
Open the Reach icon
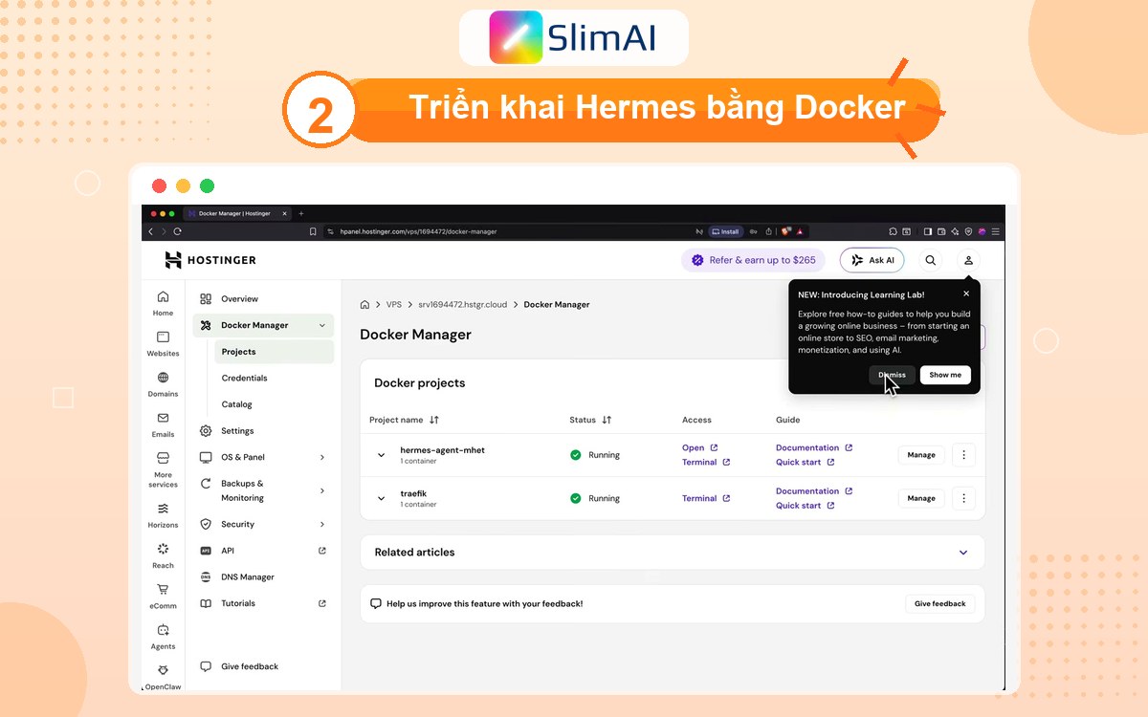(163, 555)
